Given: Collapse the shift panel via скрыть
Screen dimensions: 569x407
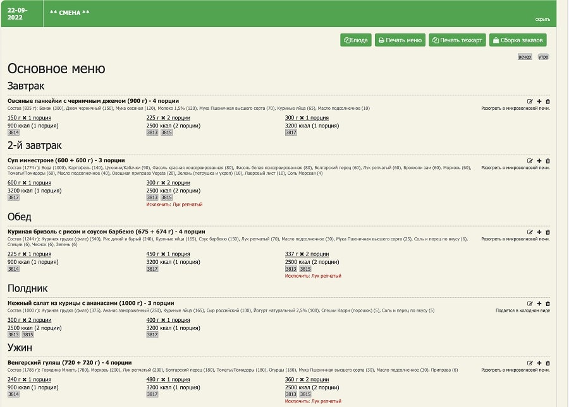Looking at the screenshot, I should [542, 19].
